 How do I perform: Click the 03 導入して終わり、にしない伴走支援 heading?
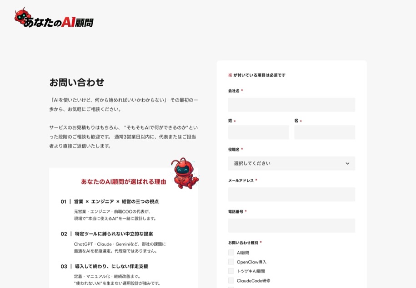(x=104, y=266)
